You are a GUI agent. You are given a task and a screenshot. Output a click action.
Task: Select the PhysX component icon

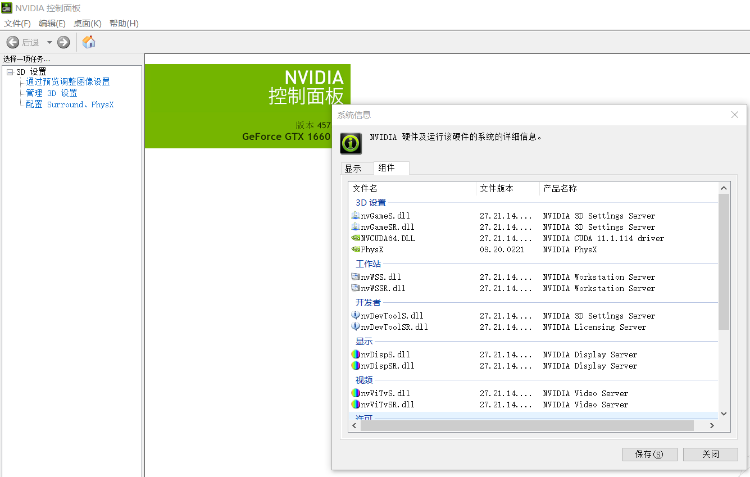tap(356, 249)
